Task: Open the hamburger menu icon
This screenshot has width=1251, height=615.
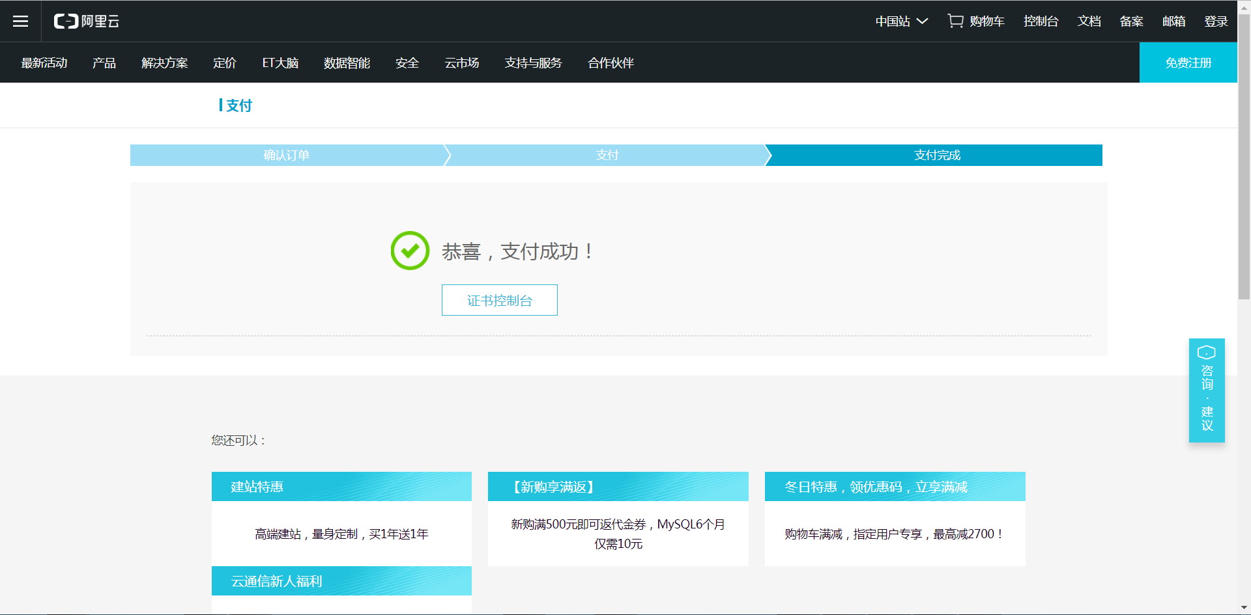Action: [21, 21]
